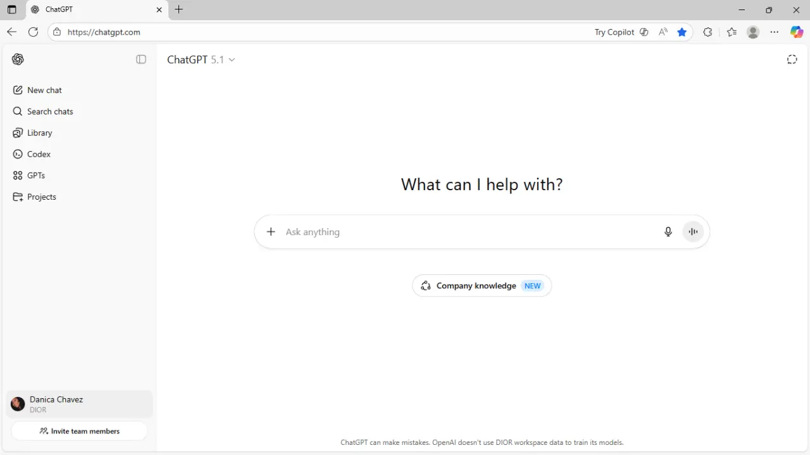Open Codex from the sidebar
Image resolution: width=810 pixels, height=455 pixels.
coord(79,154)
